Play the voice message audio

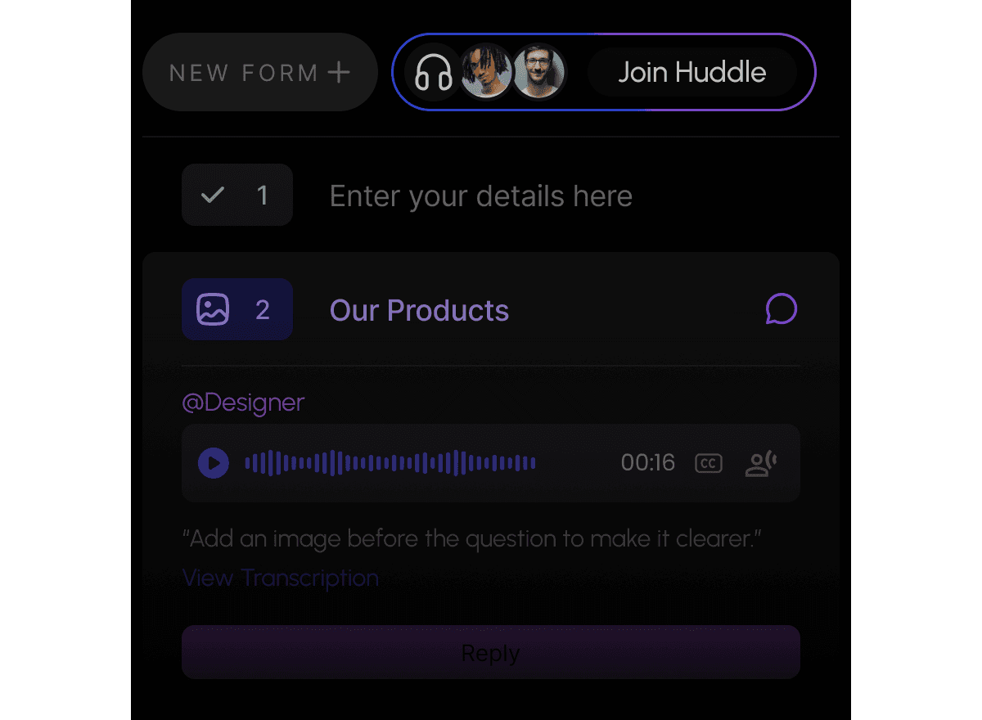(x=214, y=463)
